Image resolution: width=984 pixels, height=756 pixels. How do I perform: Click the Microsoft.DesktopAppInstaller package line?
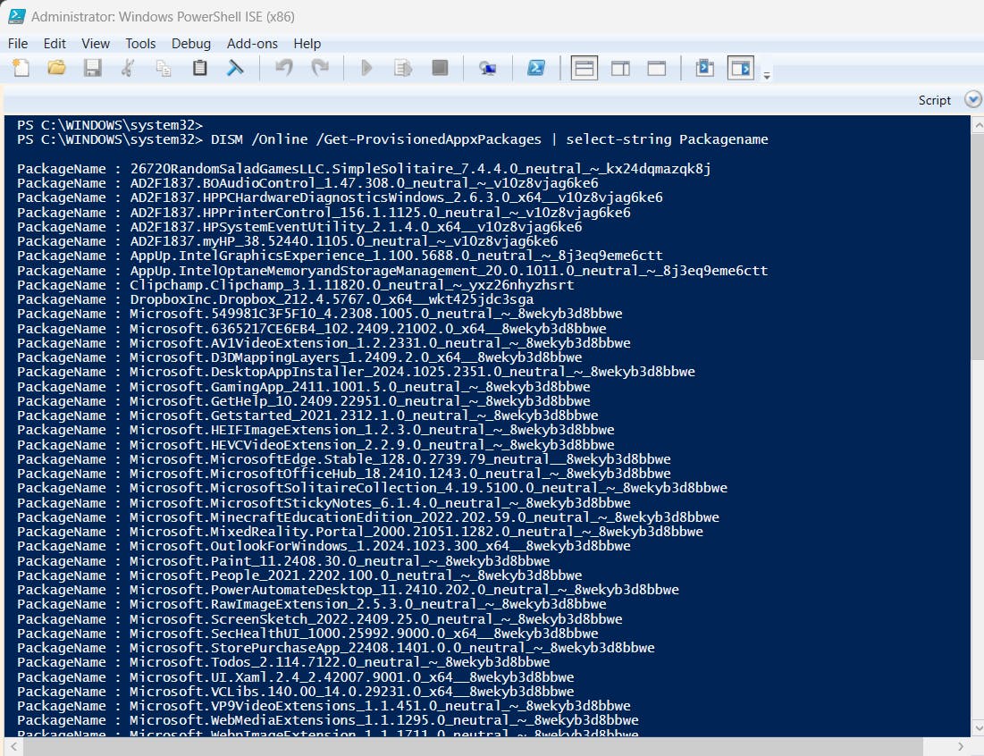coord(356,372)
